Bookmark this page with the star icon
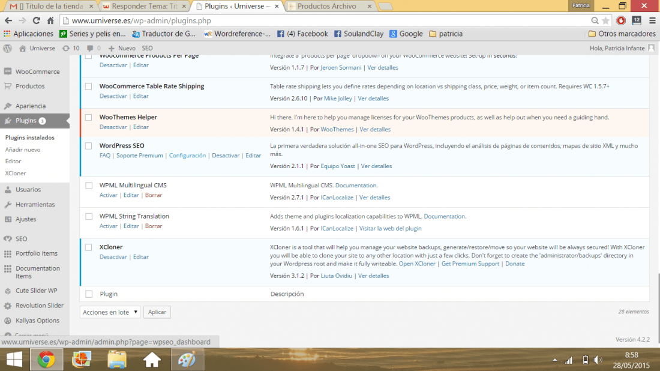 605,20
